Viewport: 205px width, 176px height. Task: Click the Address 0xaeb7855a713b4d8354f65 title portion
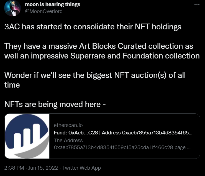pyautogui.click(x=147, y=133)
